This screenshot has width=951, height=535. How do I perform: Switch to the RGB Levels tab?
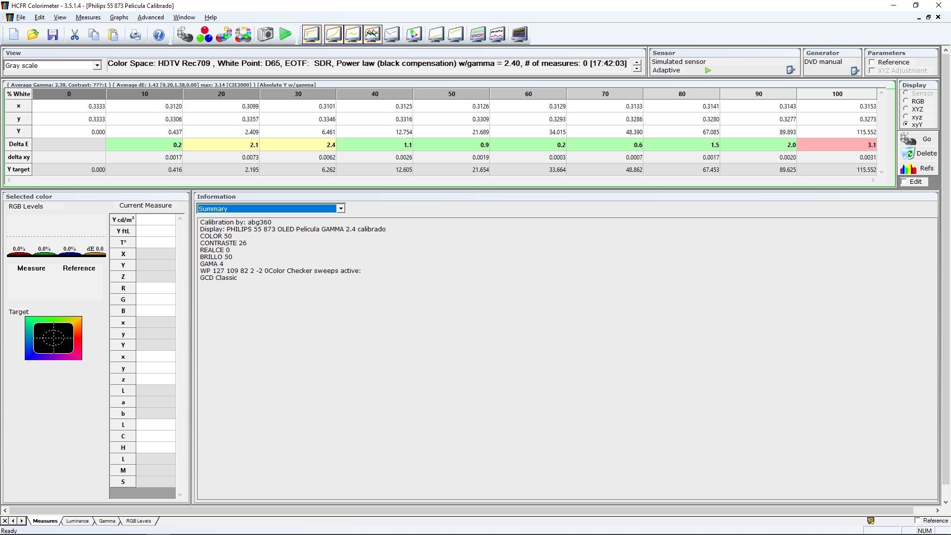click(139, 521)
